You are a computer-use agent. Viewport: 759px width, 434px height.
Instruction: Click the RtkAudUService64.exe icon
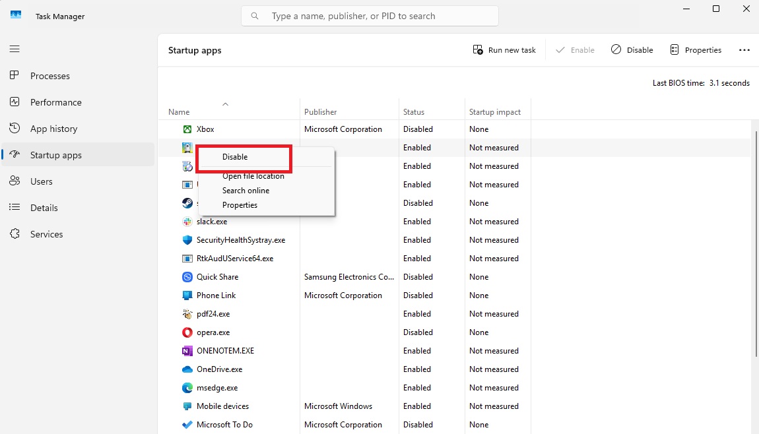point(187,259)
